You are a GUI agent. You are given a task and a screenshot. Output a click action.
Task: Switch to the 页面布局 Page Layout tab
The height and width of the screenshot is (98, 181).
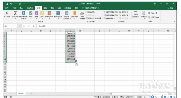(x=30, y=8)
